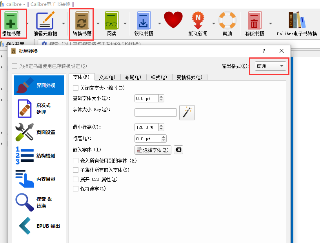Switch to the 样式(S) tab

pos(159,77)
